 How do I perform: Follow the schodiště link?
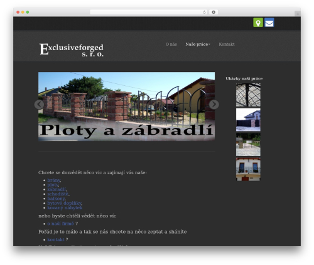click(x=58, y=194)
